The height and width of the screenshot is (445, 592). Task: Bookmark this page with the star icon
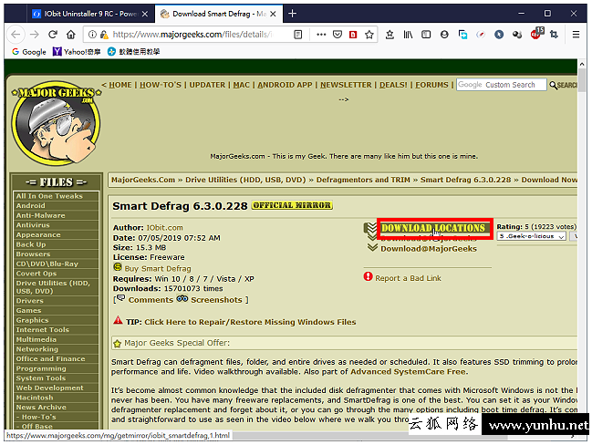(x=369, y=35)
